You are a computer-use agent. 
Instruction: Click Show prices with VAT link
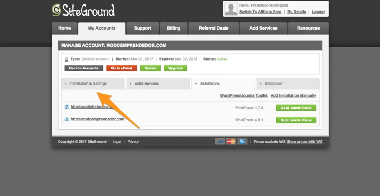(x=305, y=141)
